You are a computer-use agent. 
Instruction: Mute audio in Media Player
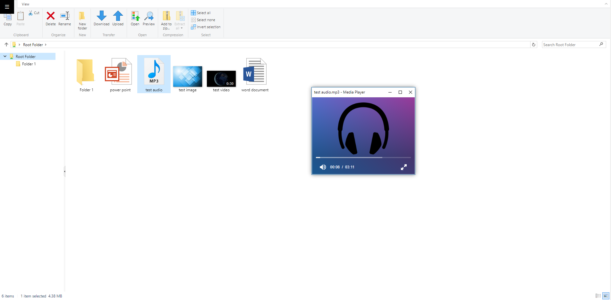(323, 167)
